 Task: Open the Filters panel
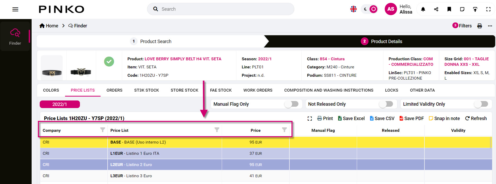tap(462, 26)
